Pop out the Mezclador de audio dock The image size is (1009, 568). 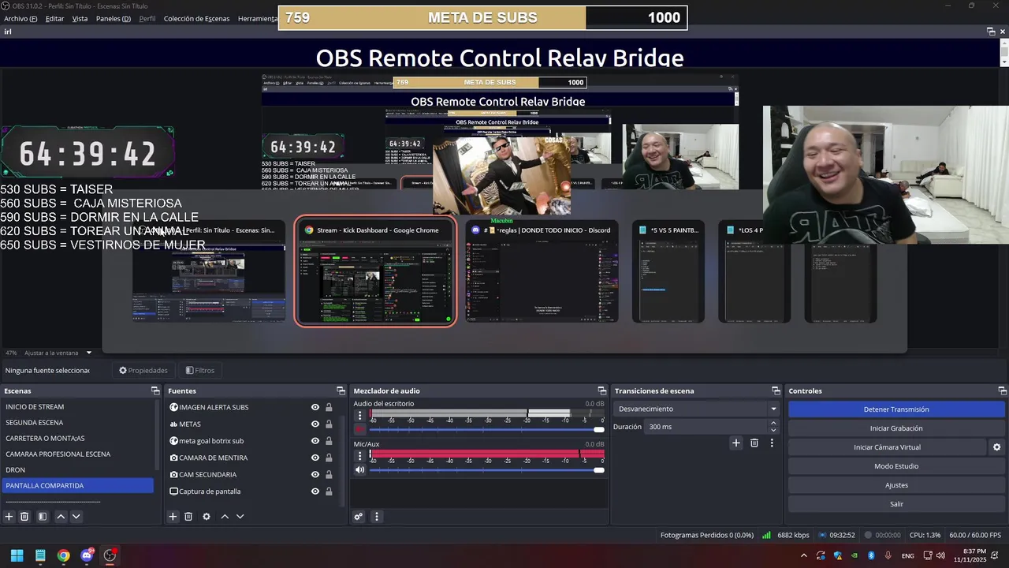point(601,391)
